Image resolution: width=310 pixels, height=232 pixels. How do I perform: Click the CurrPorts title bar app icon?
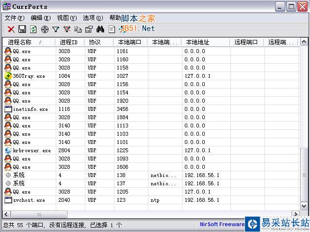point(7,6)
